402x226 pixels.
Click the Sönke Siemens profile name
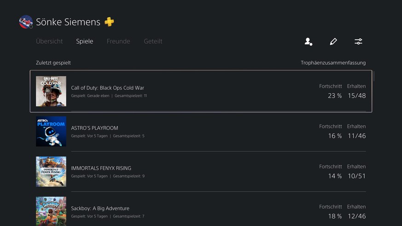pyautogui.click(x=68, y=22)
